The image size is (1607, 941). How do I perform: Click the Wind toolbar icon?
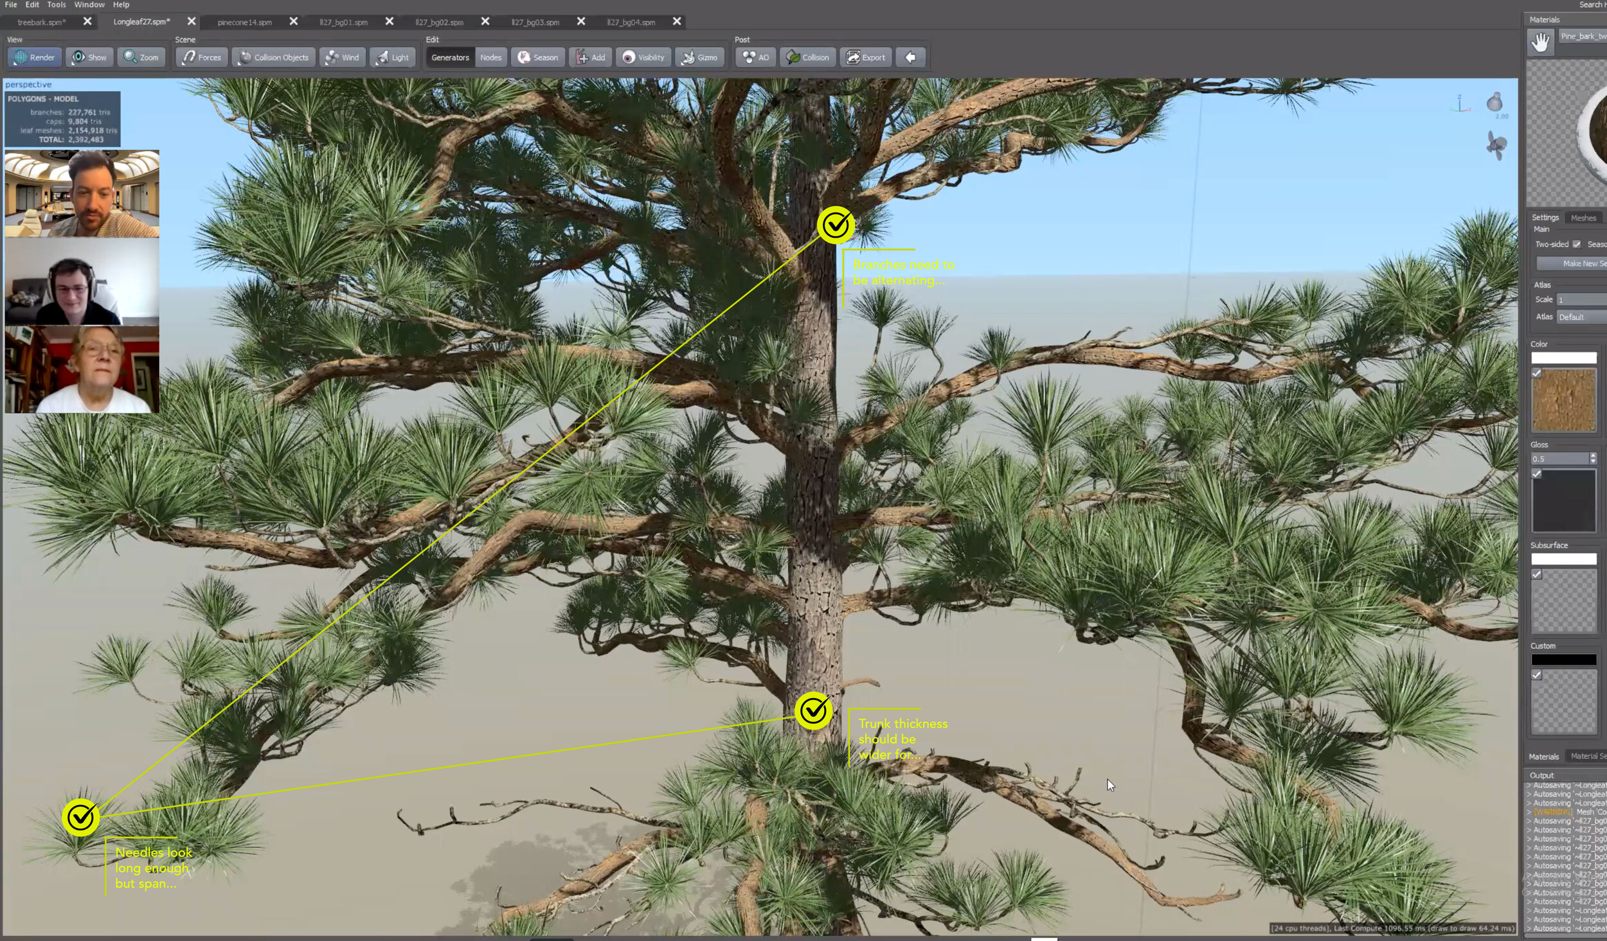[x=343, y=57]
